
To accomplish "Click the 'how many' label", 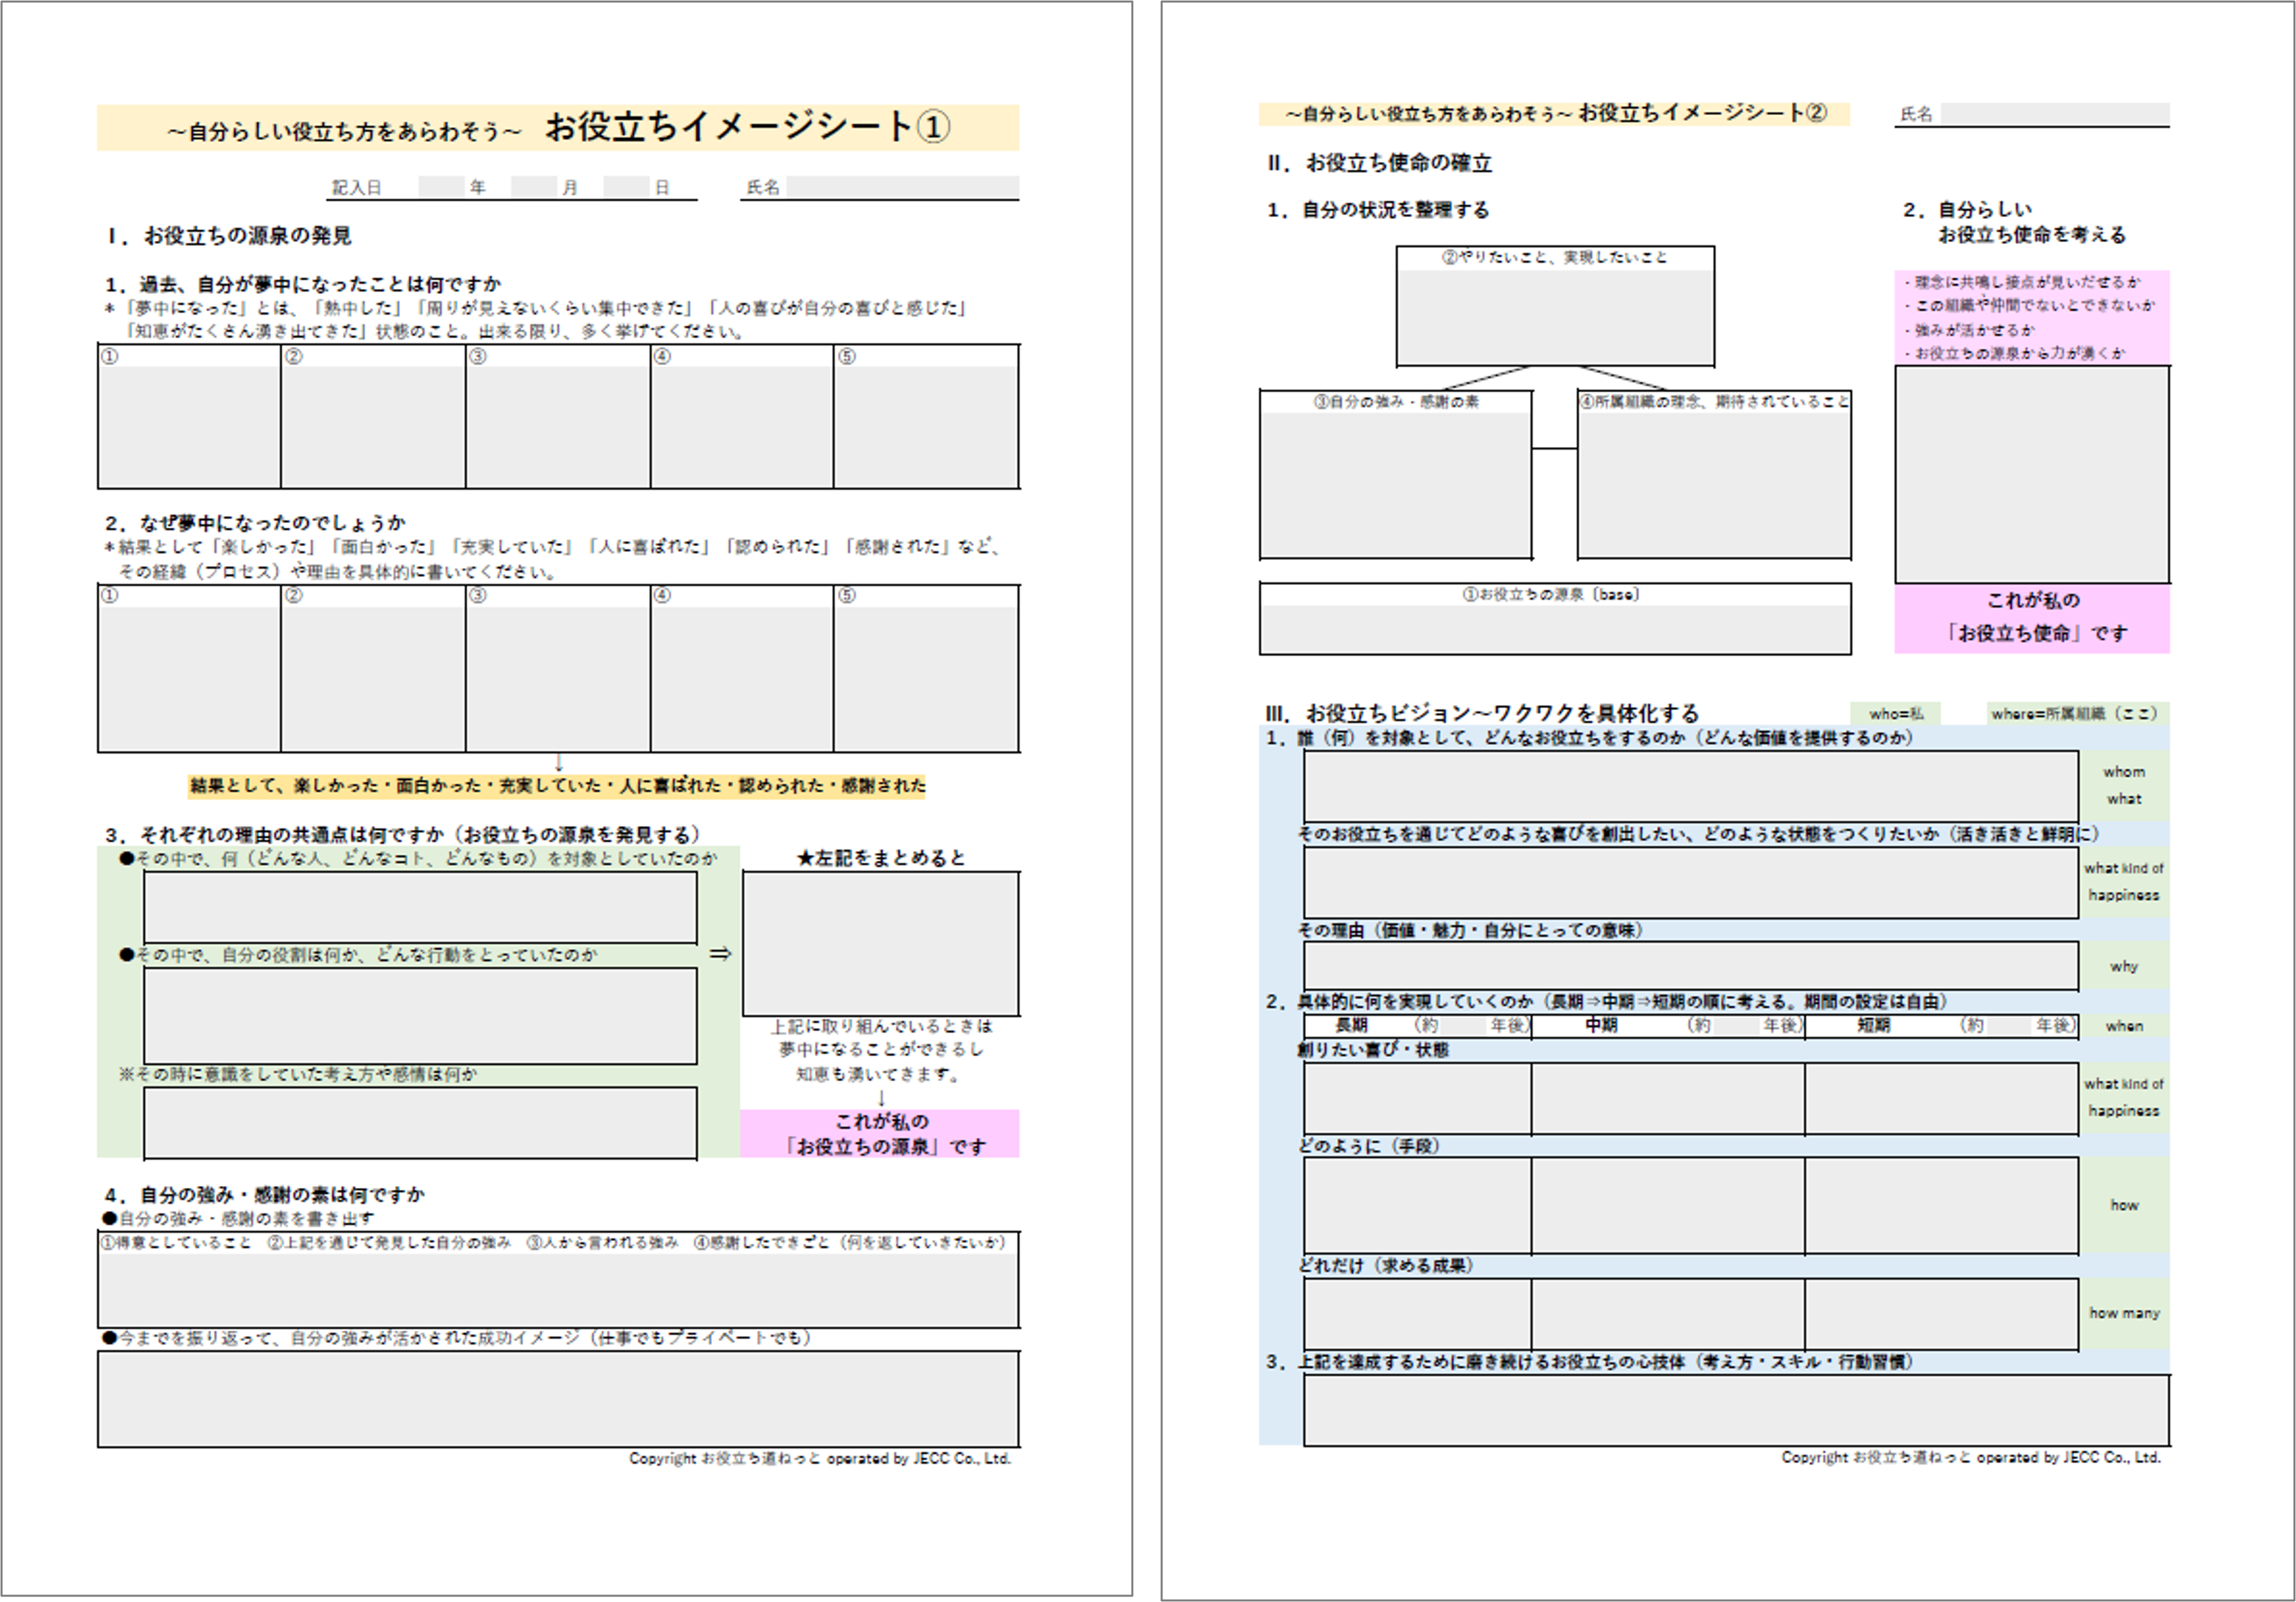I will pos(2124,1313).
